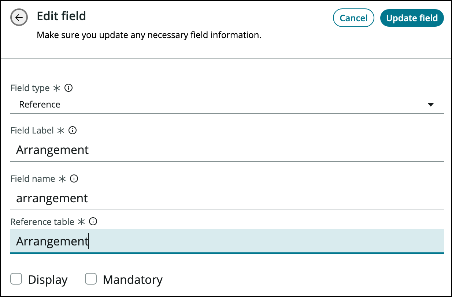
Task: Click the required asterisk next to Field Label
Action: (x=61, y=131)
